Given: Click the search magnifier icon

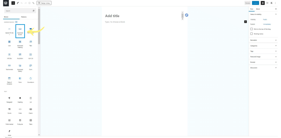Looking at the screenshot, I should [33, 11].
